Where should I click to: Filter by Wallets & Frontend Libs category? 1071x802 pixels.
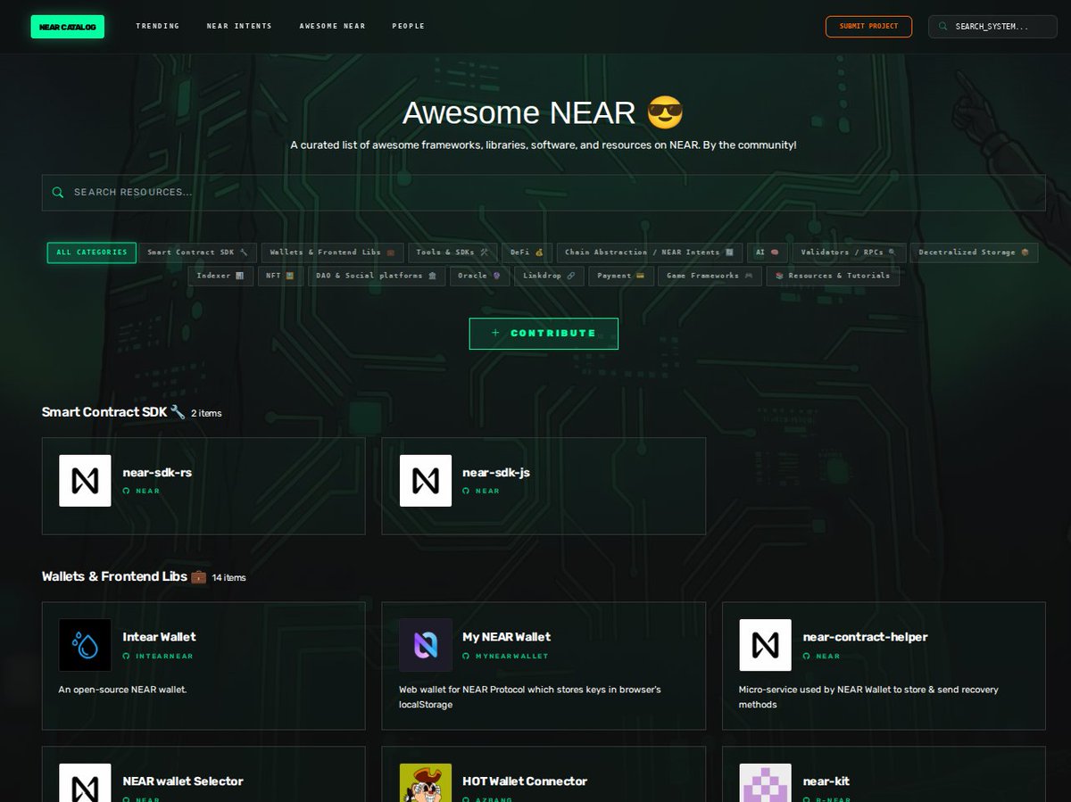coord(333,252)
